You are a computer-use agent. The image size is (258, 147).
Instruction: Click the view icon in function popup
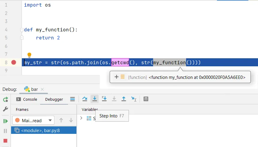click(x=123, y=77)
